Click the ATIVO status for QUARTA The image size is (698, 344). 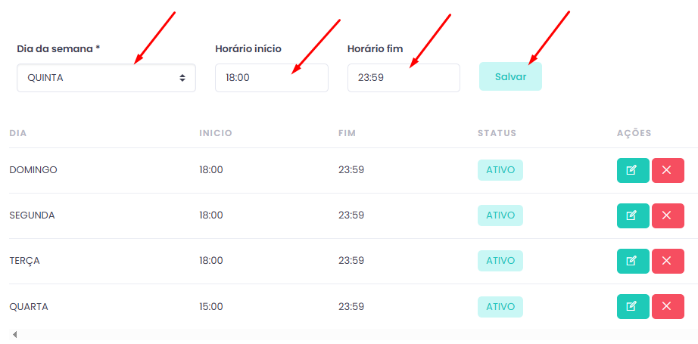pos(500,306)
